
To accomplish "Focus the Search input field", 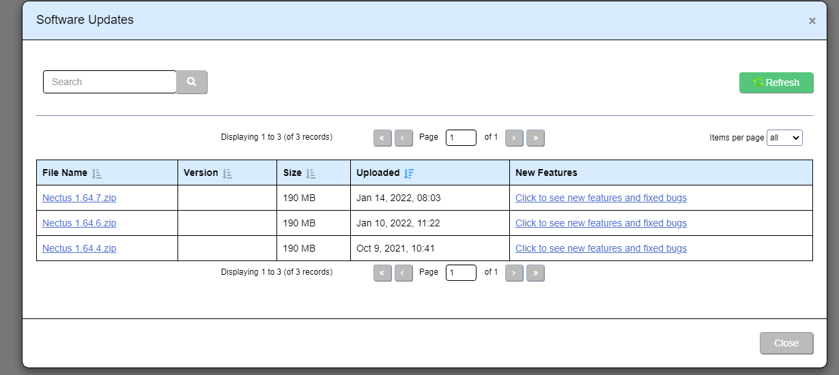I will click(110, 82).
